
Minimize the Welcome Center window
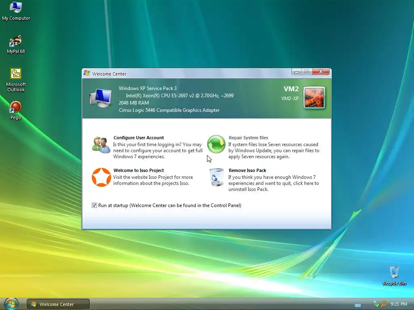[x=297, y=72]
